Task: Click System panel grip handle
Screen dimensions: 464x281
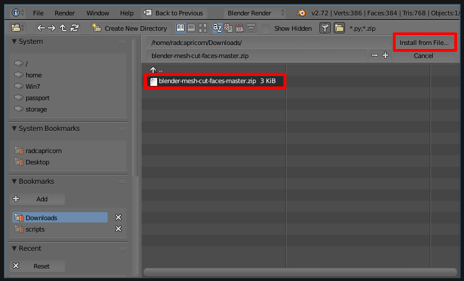Action: click(122, 42)
